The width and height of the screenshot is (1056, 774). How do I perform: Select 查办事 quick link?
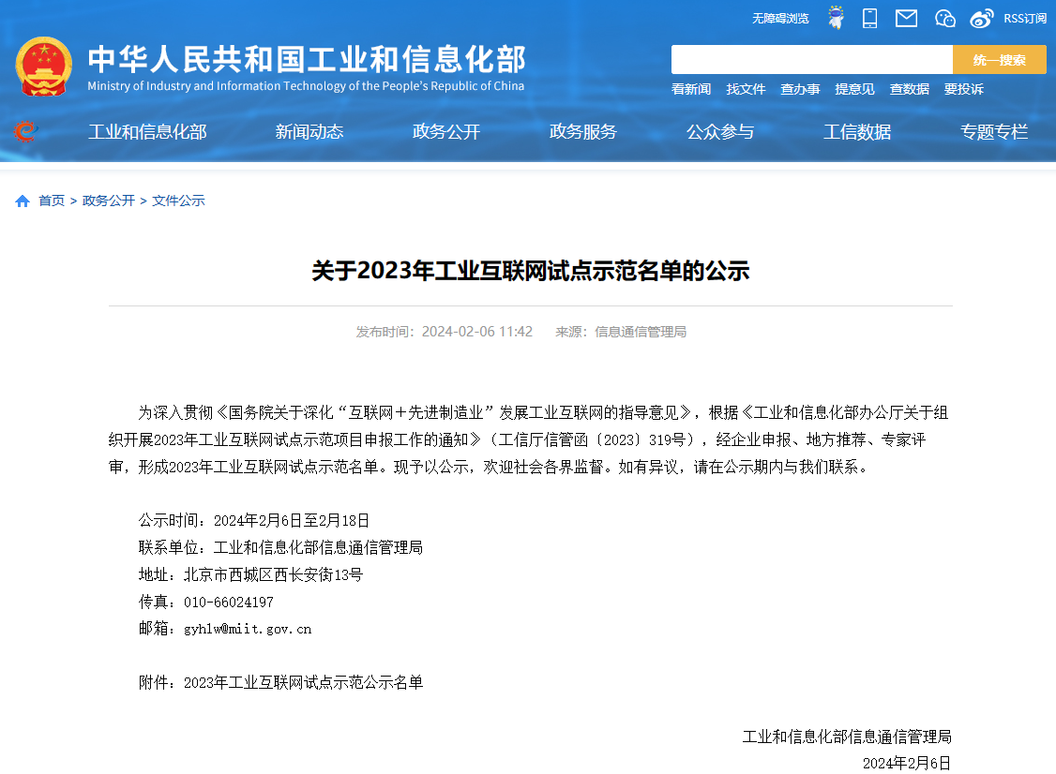(800, 89)
